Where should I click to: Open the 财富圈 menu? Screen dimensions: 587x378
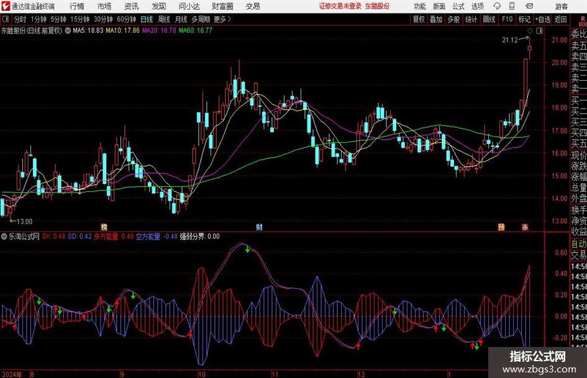(222, 6)
